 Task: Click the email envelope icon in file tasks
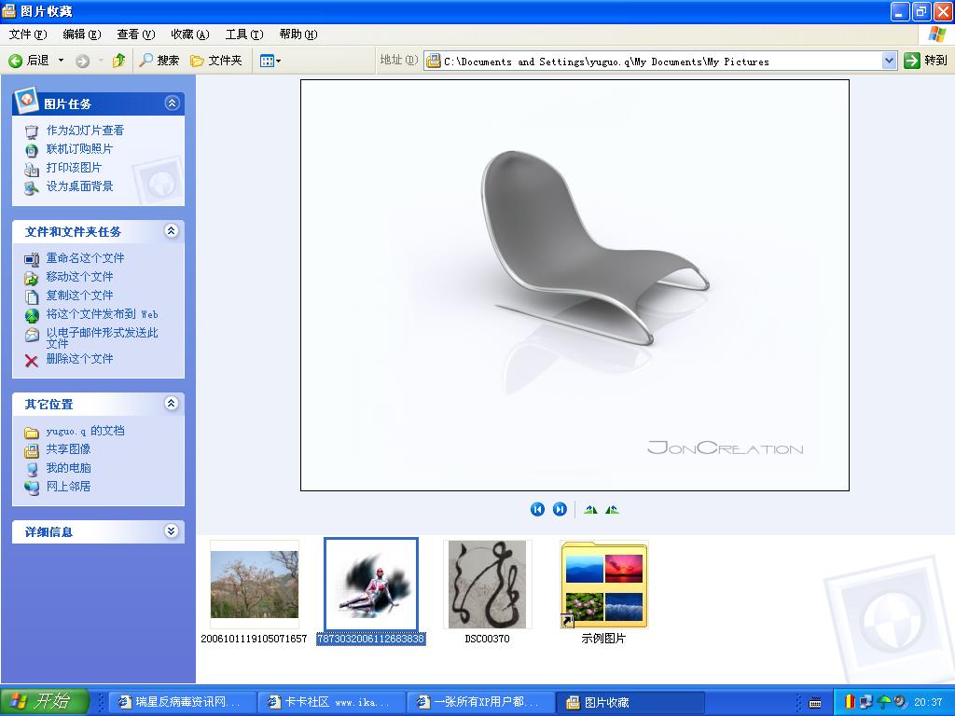point(32,335)
